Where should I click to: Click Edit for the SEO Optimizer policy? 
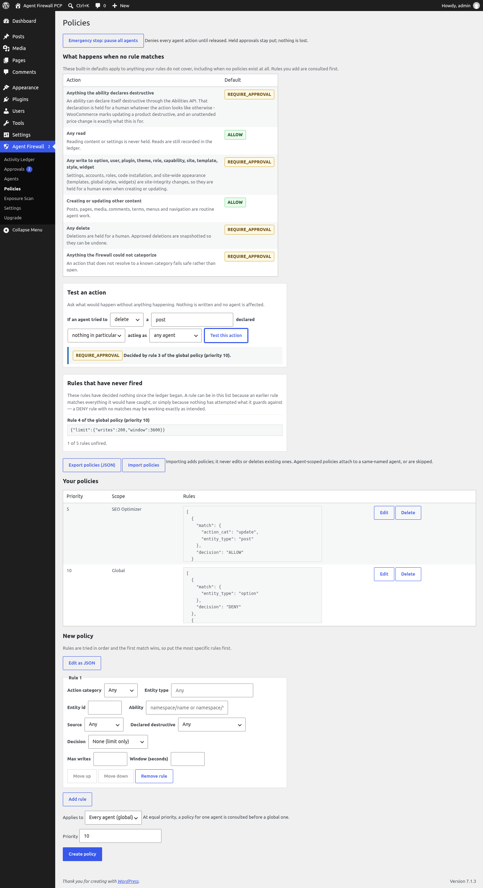[x=384, y=513]
